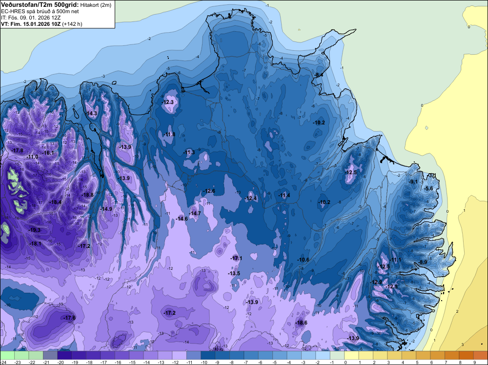Click the title 'Veðurstofan/T2m 500grid' text
This screenshot has width=488, height=365.
tap(40, 4)
